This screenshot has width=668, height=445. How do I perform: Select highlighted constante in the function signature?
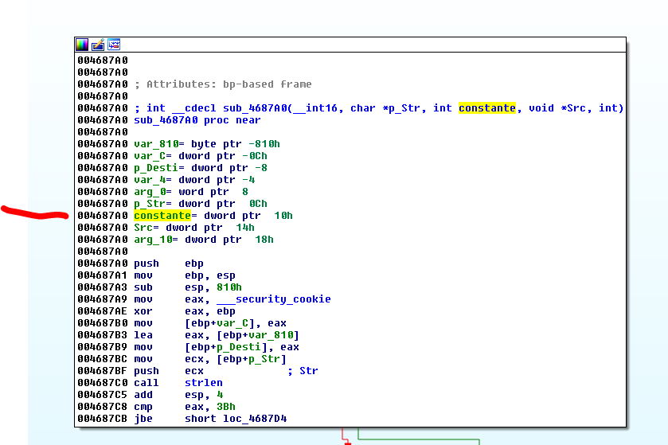(486, 108)
